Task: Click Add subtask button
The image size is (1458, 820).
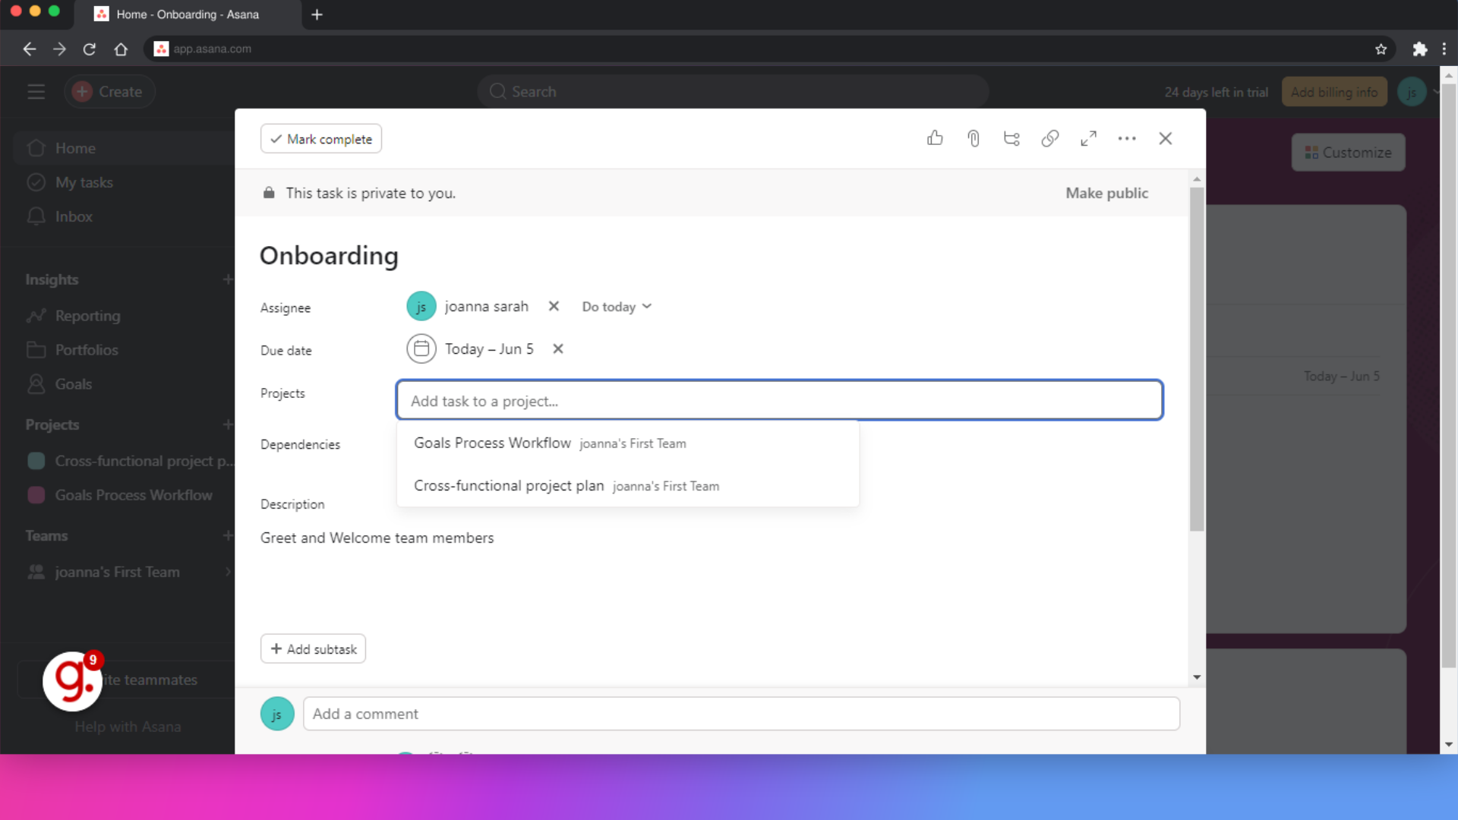Action: pos(312,649)
